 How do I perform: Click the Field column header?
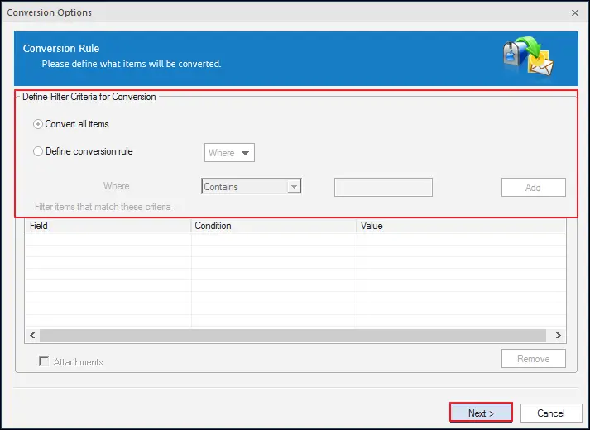108,226
